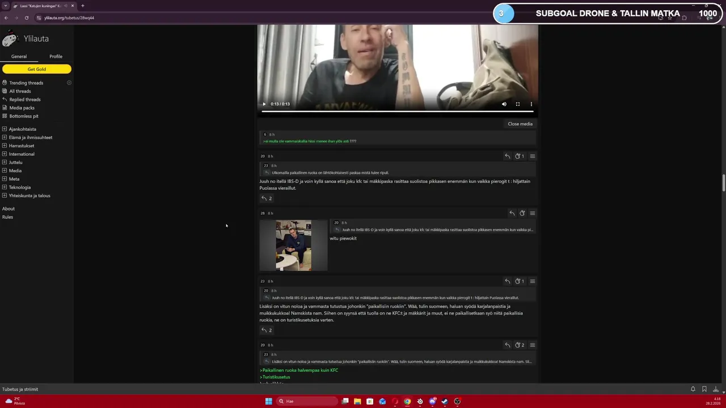
Task: Open the hamburger menu of post 28
Action: tap(532, 213)
